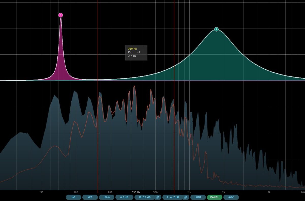The height and width of the screenshot is (201, 305).
Task: Open the 100% scale setting
Action: pyautogui.click(x=106, y=197)
